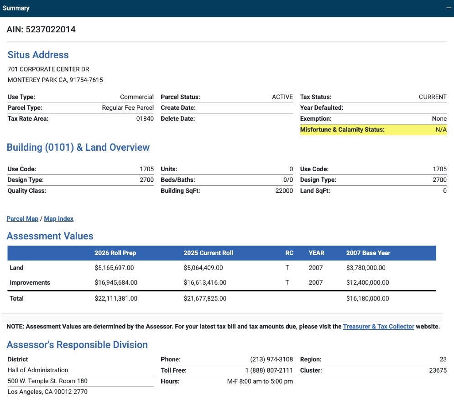Click the 2007 Base Year column header
The image size is (454, 409).
368,253
